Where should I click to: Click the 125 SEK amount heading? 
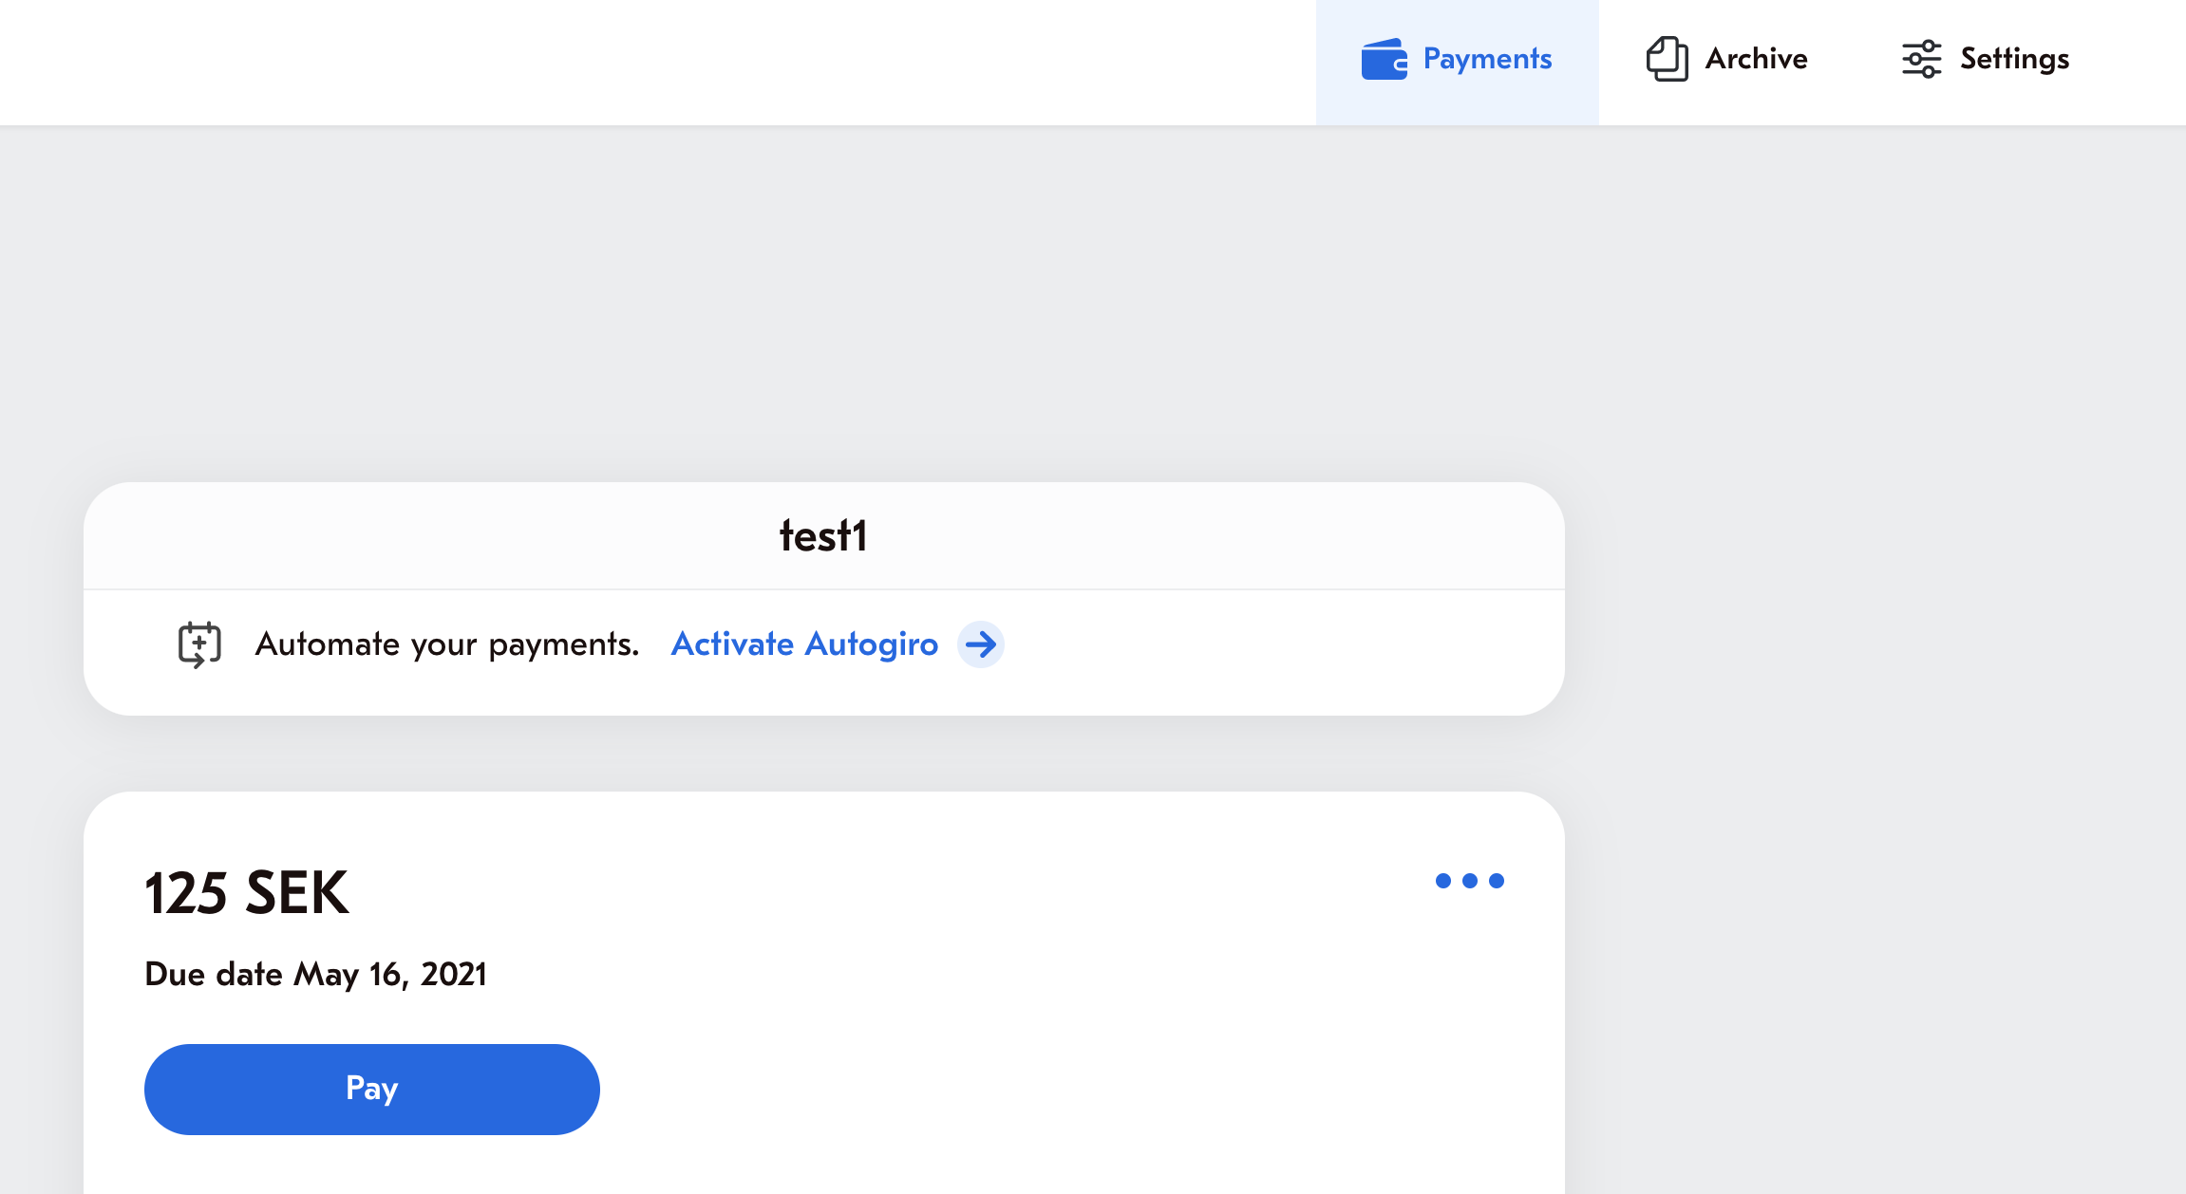(x=247, y=893)
